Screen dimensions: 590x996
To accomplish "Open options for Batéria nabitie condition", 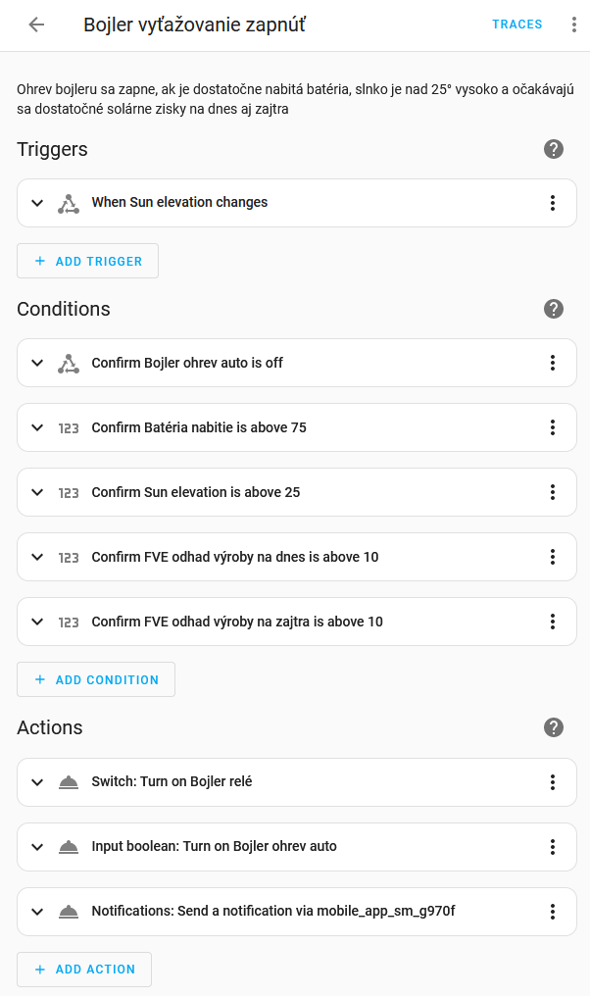I will [553, 427].
